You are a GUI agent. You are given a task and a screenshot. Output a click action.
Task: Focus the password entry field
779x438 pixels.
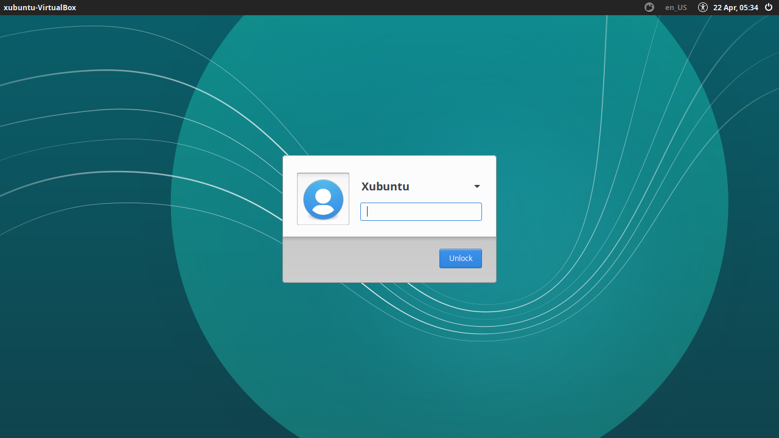[x=421, y=212]
